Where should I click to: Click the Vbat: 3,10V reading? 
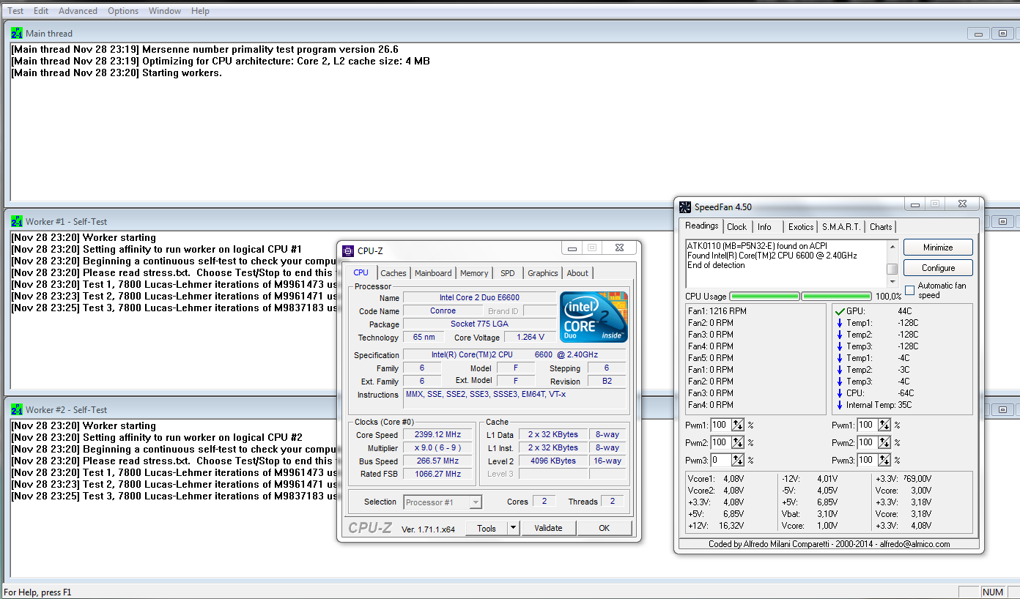pyautogui.click(x=810, y=514)
